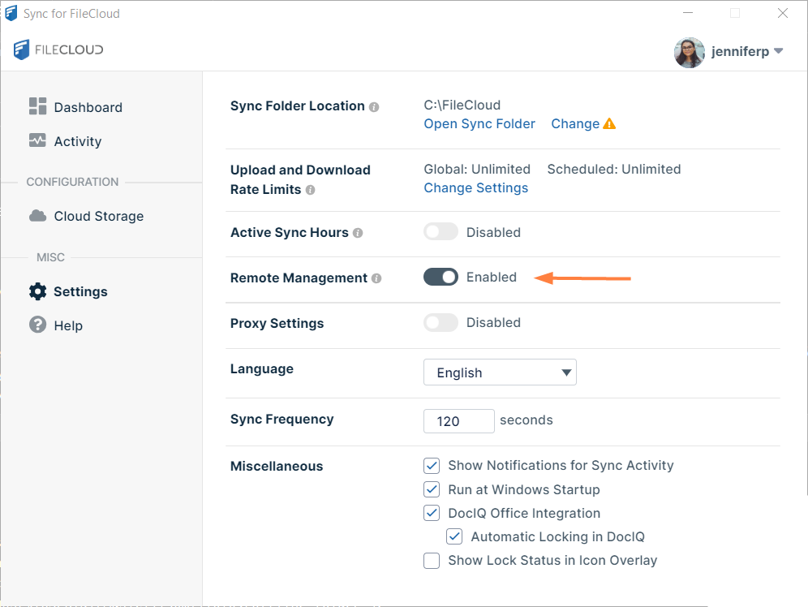808x607 pixels.
Task: Uncheck Show Notifications for Sync Activity
Action: (432, 466)
